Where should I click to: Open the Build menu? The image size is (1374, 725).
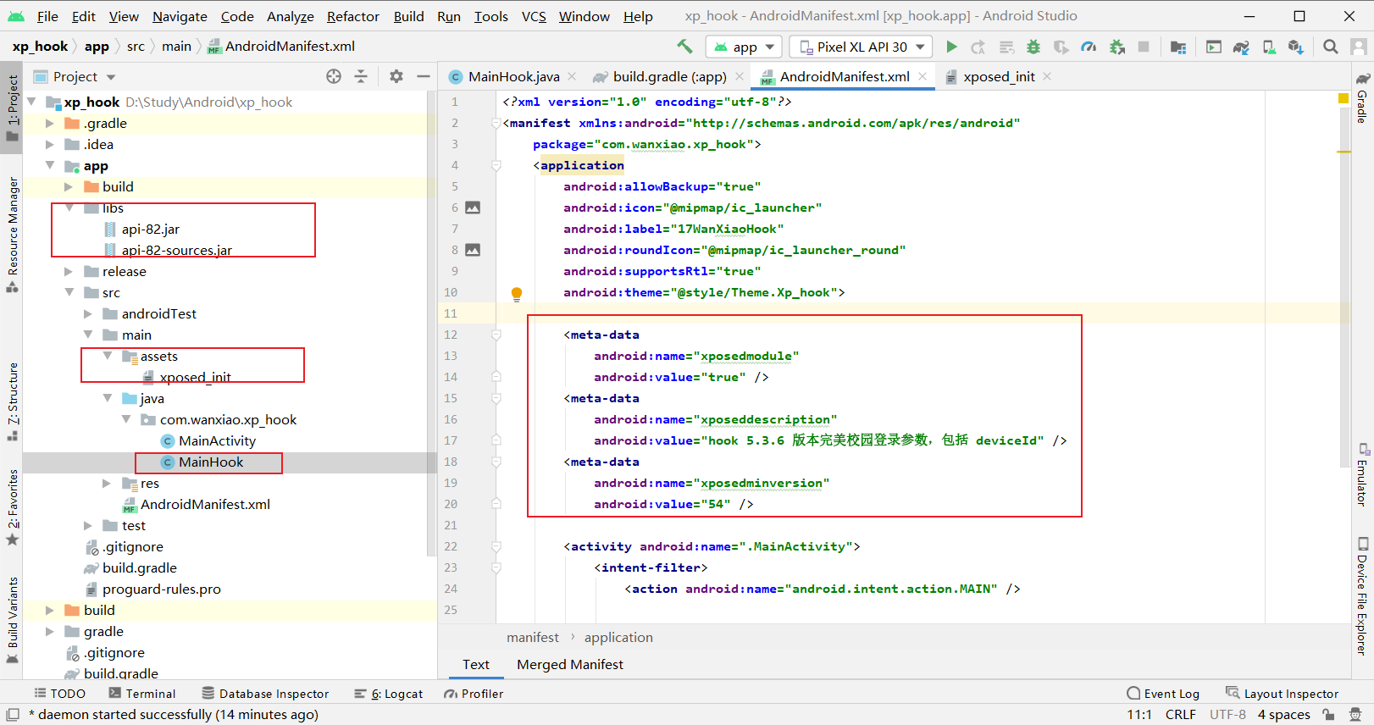408,16
